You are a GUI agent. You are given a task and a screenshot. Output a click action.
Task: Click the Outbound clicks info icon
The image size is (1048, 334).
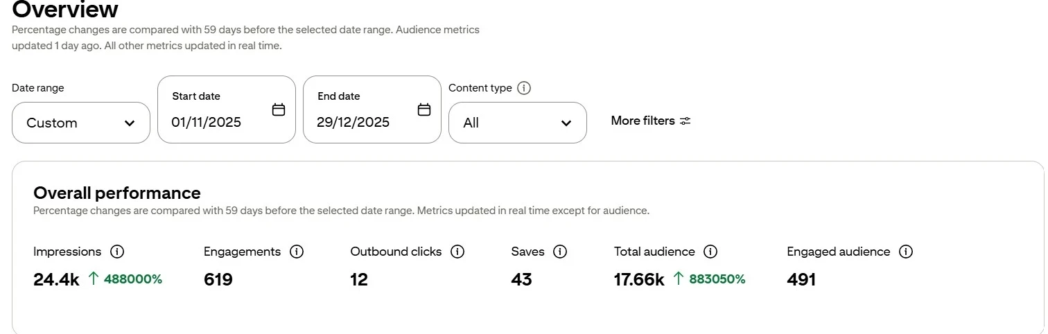coord(457,252)
